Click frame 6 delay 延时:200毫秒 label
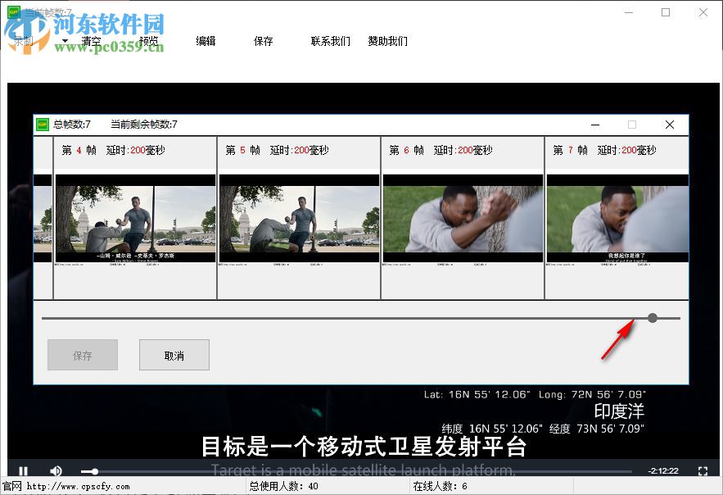Viewport: 723px width, 495px height. click(463, 150)
